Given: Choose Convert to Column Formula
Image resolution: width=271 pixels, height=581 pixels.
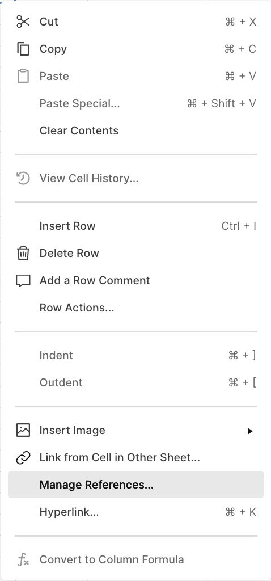Looking at the screenshot, I should (136, 559).
